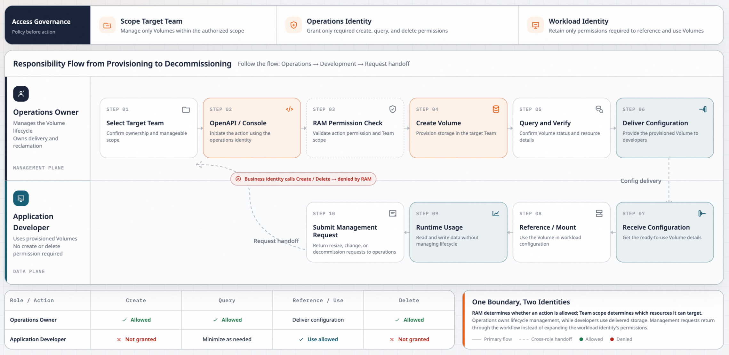
Task: Click the Allowed cell under Operations Owner Query
Action: [227, 320]
